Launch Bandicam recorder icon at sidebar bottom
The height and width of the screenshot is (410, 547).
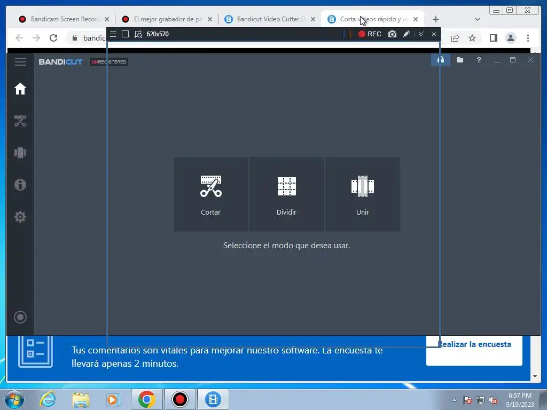point(20,317)
